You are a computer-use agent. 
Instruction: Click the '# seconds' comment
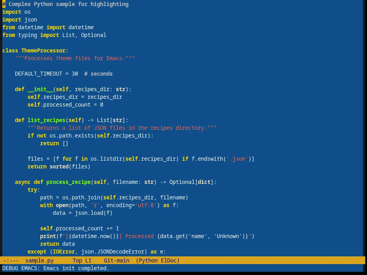click(x=98, y=74)
